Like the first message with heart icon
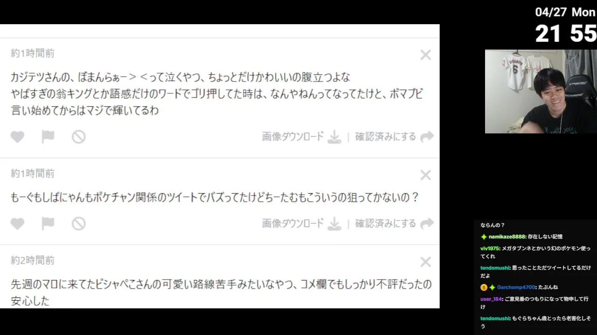Screen dimensions: 597x335 (x=17, y=137)
